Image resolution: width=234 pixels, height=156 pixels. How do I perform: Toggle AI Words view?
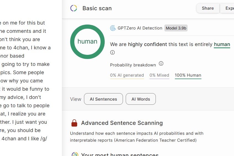coord(141,99)
